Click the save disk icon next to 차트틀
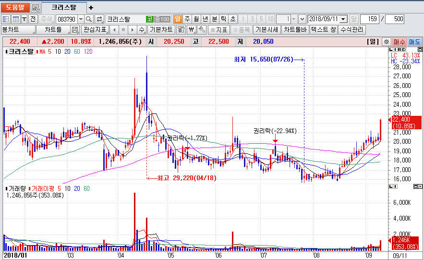The image size is (424, 260). point(75,30)
